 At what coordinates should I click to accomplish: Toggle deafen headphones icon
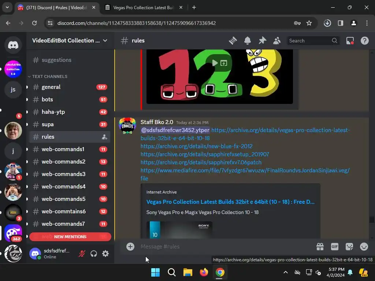tap(94, 254)
